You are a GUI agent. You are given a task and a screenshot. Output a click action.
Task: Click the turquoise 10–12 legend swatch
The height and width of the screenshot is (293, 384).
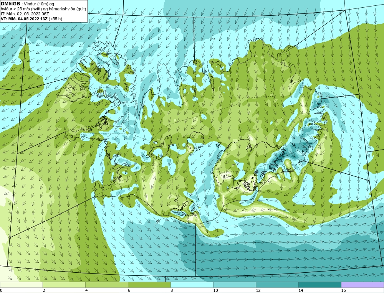pos(234,285)
